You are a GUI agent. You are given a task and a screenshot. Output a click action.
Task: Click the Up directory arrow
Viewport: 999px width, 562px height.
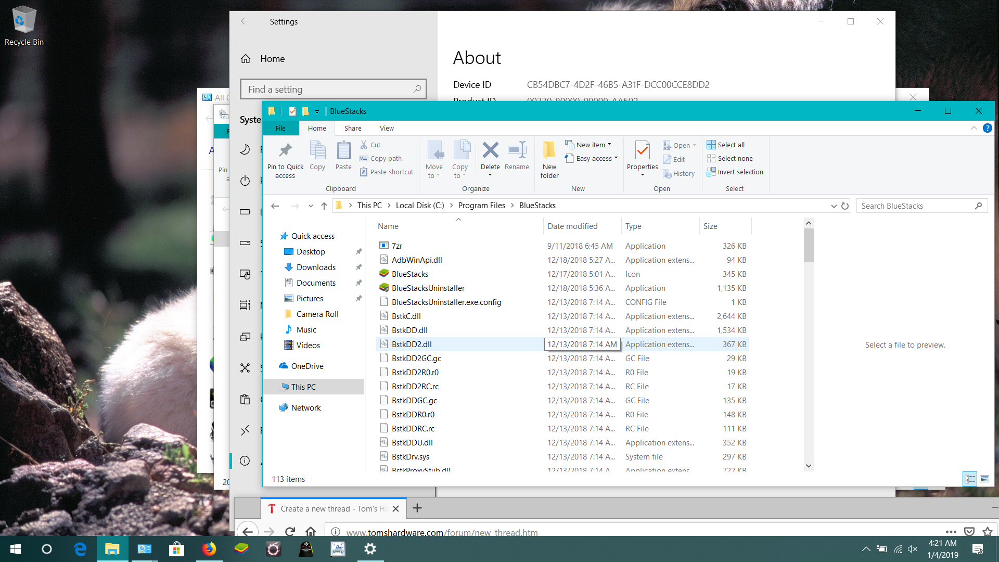[324, 206]
